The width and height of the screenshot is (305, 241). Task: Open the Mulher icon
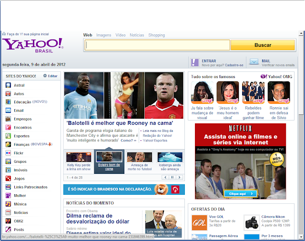8,196
